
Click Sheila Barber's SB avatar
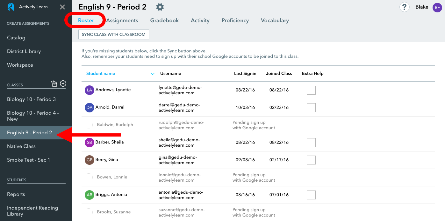click(90, 142)
